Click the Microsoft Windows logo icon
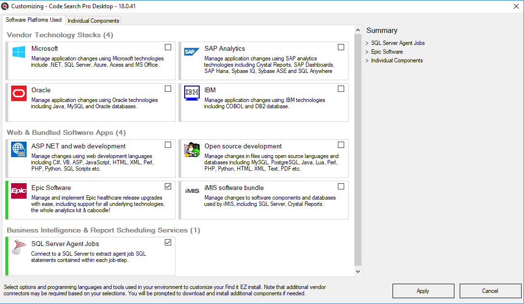Image resolution: width=524 pixels, height=304 pixels. coord(19,52)
